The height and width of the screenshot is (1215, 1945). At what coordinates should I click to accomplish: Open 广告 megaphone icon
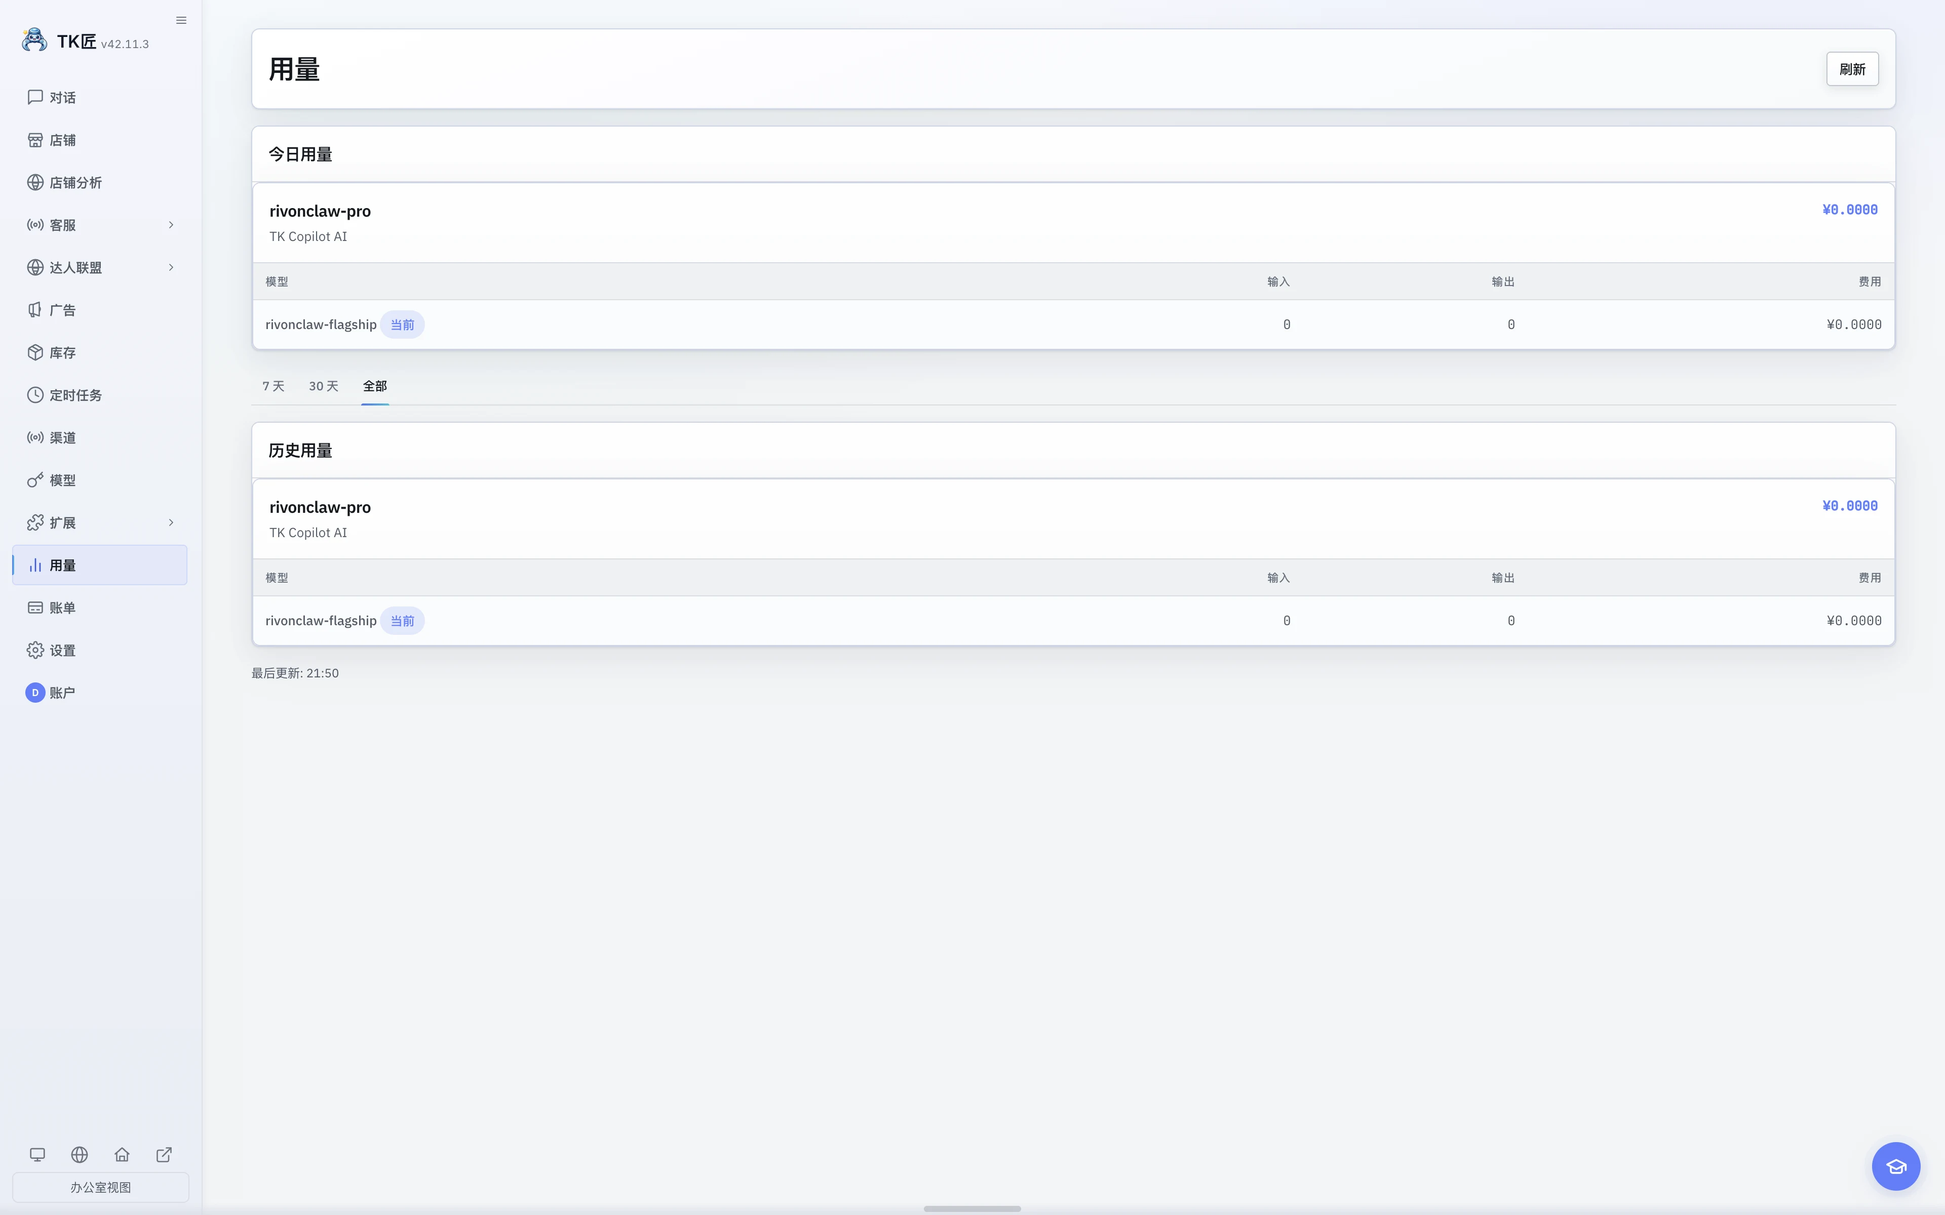point(34,310)
